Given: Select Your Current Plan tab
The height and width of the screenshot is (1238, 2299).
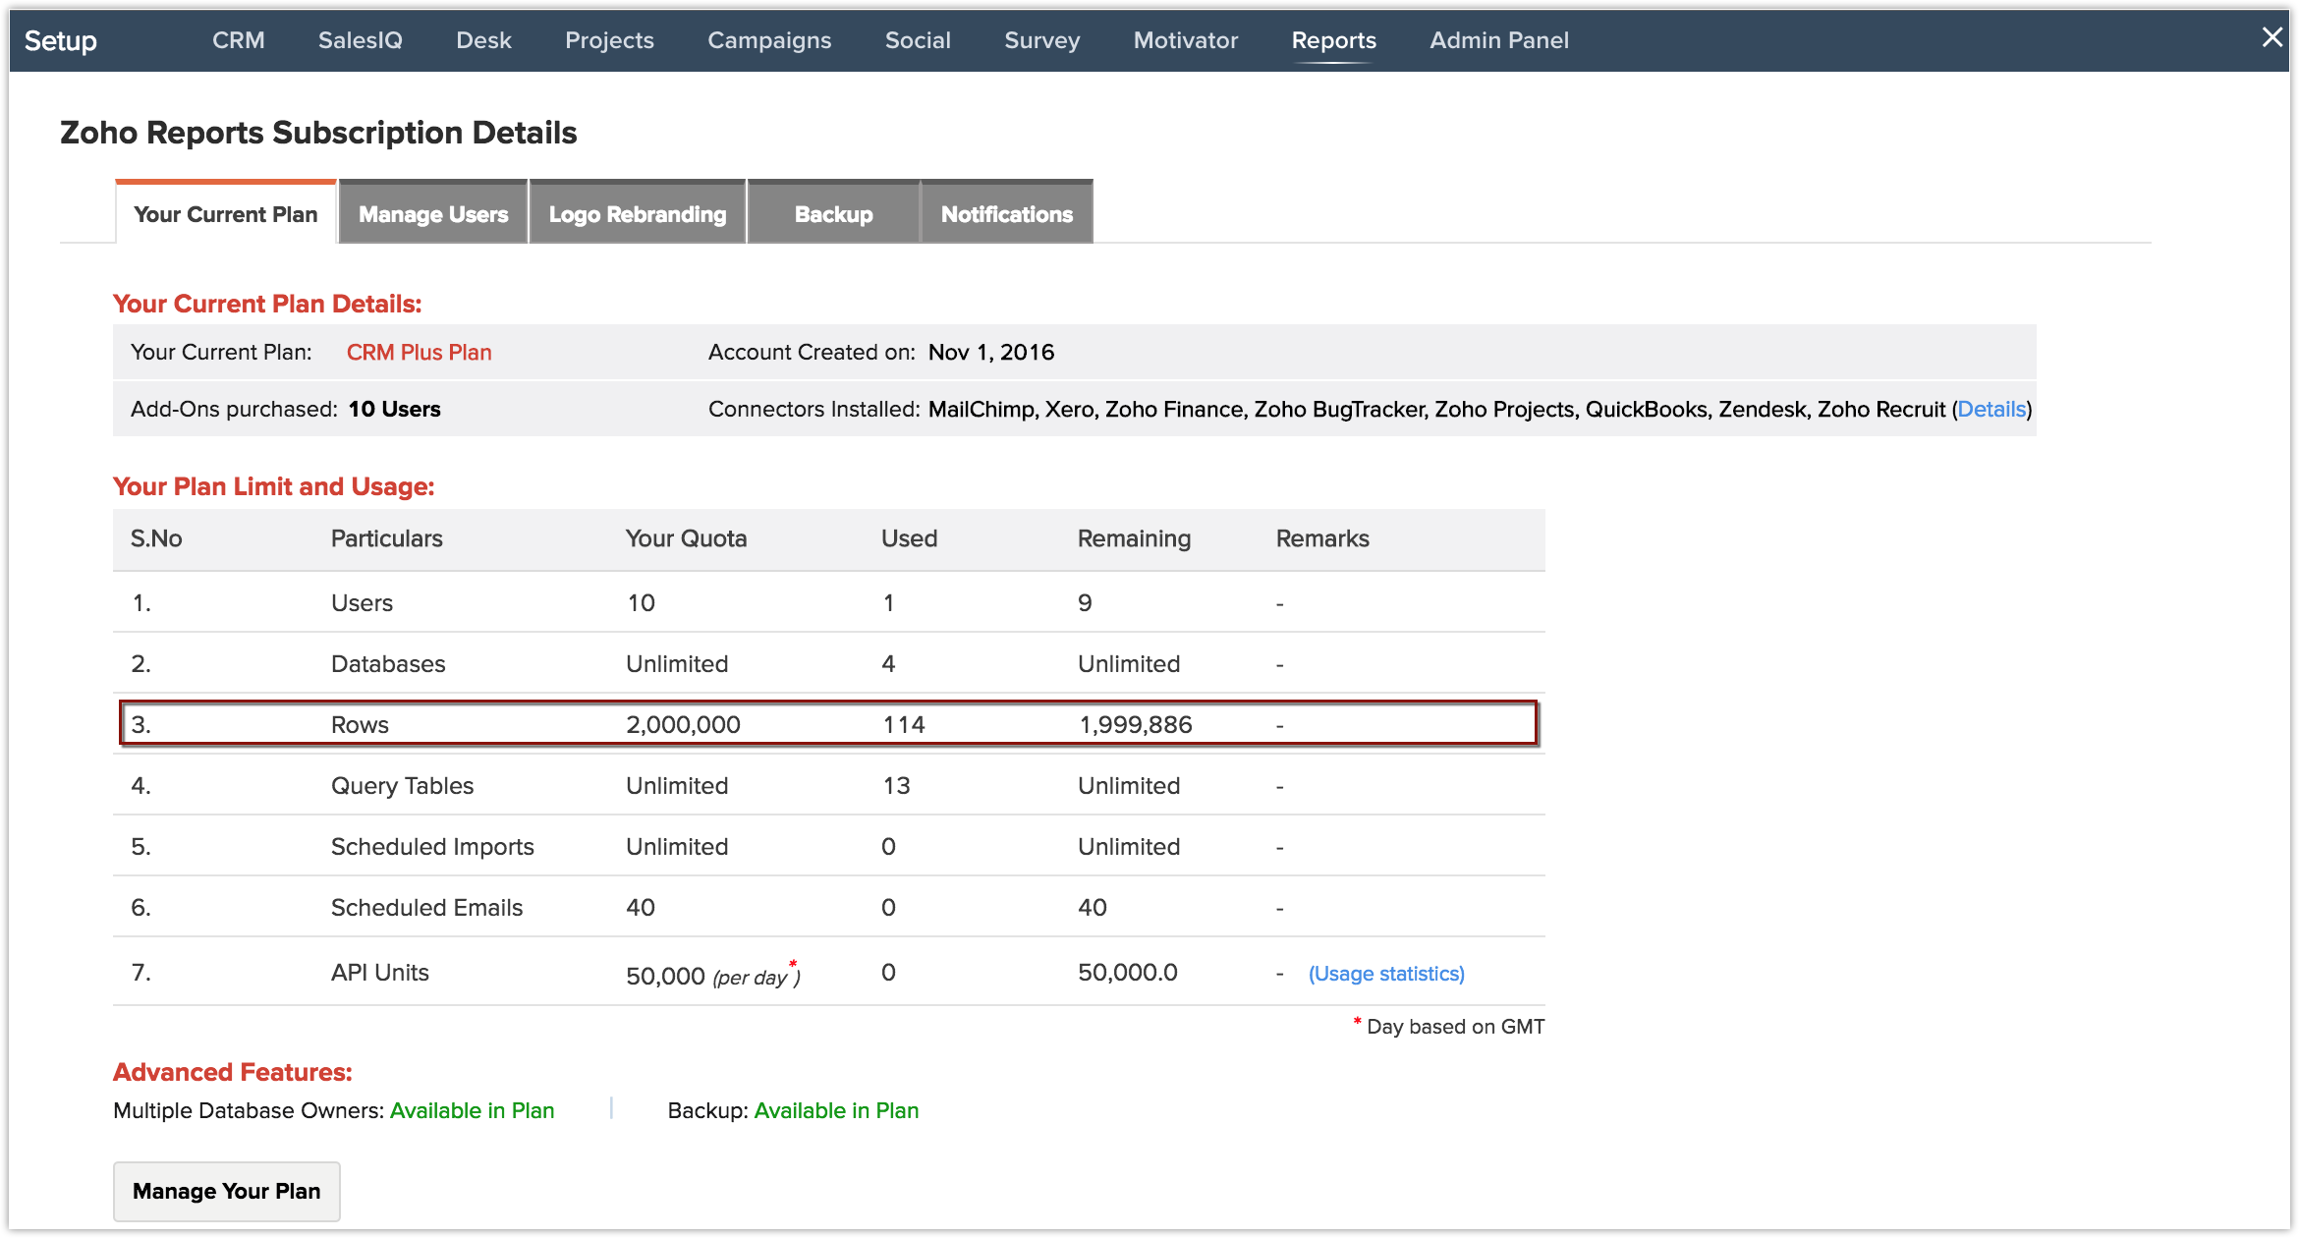Looking at the screenshot, I should coord(226,213).
